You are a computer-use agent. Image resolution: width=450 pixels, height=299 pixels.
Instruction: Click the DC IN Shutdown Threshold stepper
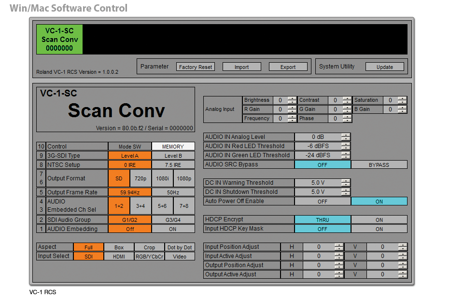point(346,192)
